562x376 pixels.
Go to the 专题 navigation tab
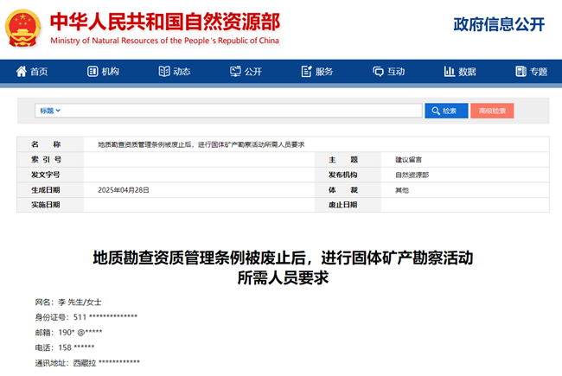tap(531, 72)
